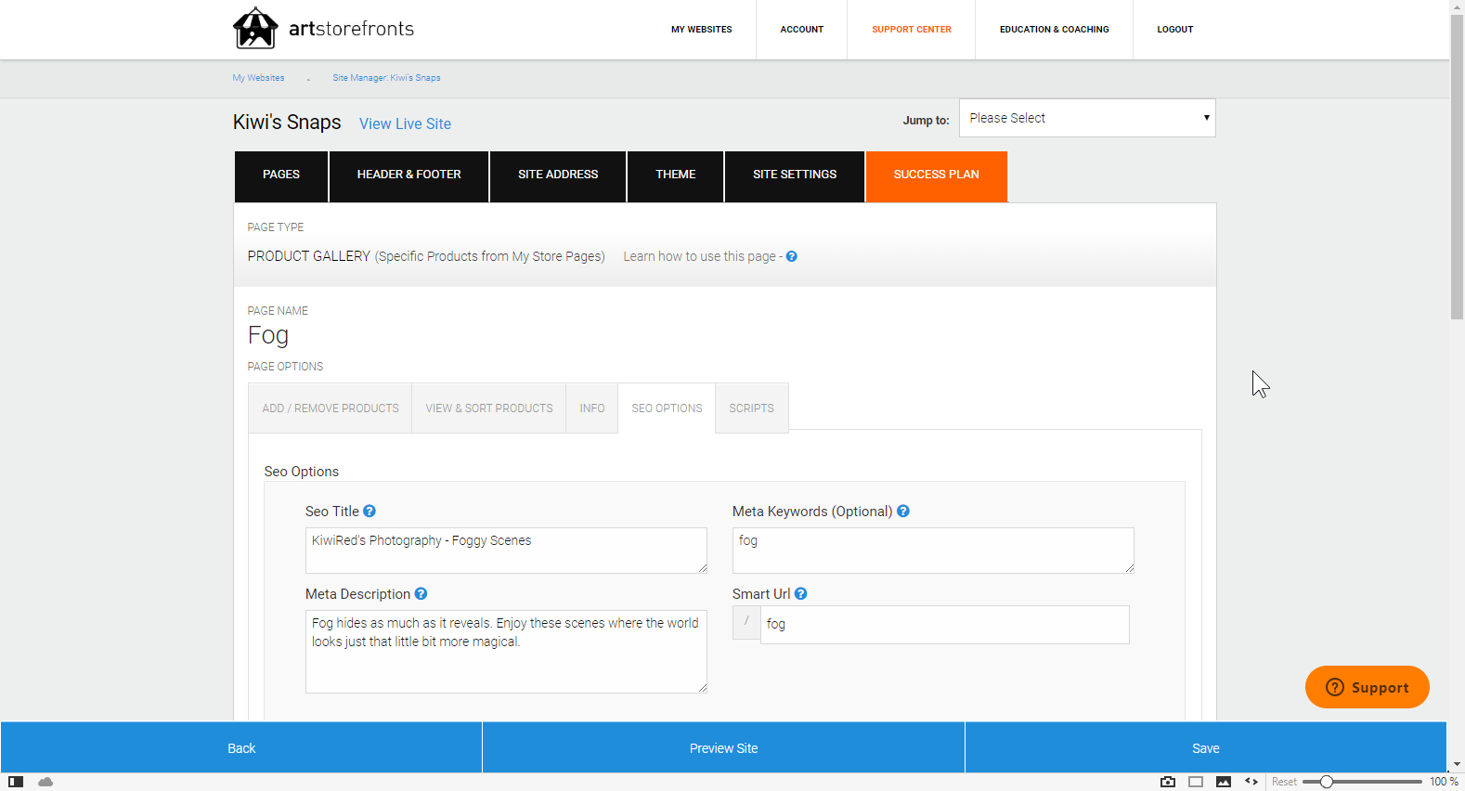Screen dimensions: 1465x791
Task: Click help icon next to Meta Keywords
Action: tap(903, 512)
